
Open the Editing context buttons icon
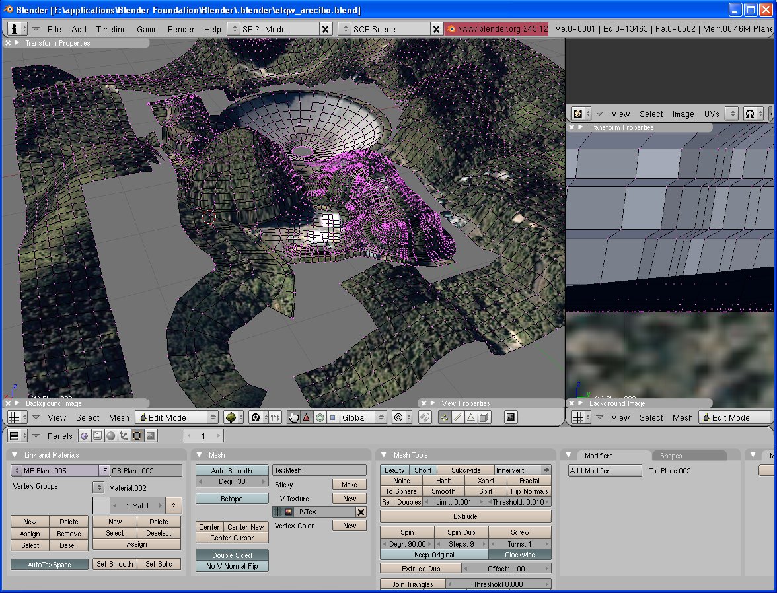click(137, 436)
